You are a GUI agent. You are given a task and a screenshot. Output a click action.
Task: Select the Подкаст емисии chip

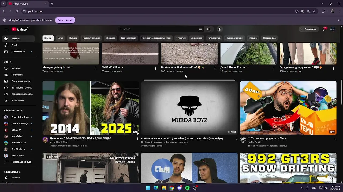(x=91, y=38)
